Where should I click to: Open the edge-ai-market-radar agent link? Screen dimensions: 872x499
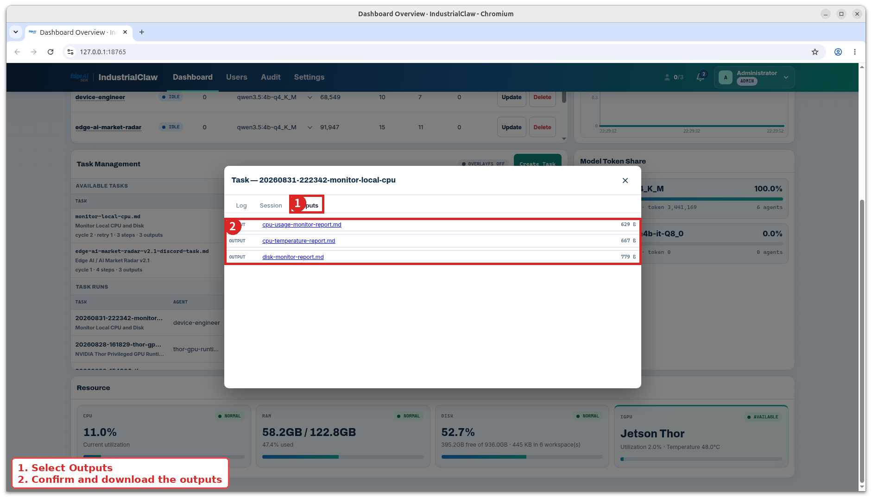(108, 127)
